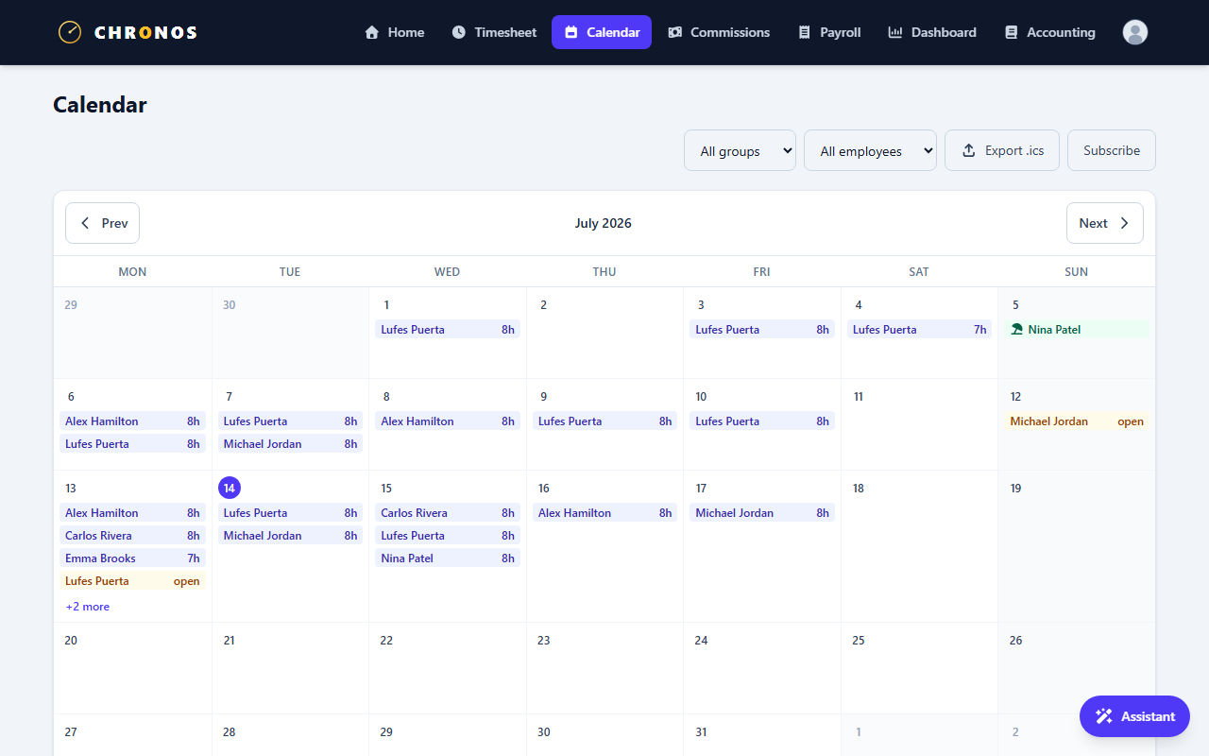
Task: Go to the Home page tab
Action: (x=394, y=32)
